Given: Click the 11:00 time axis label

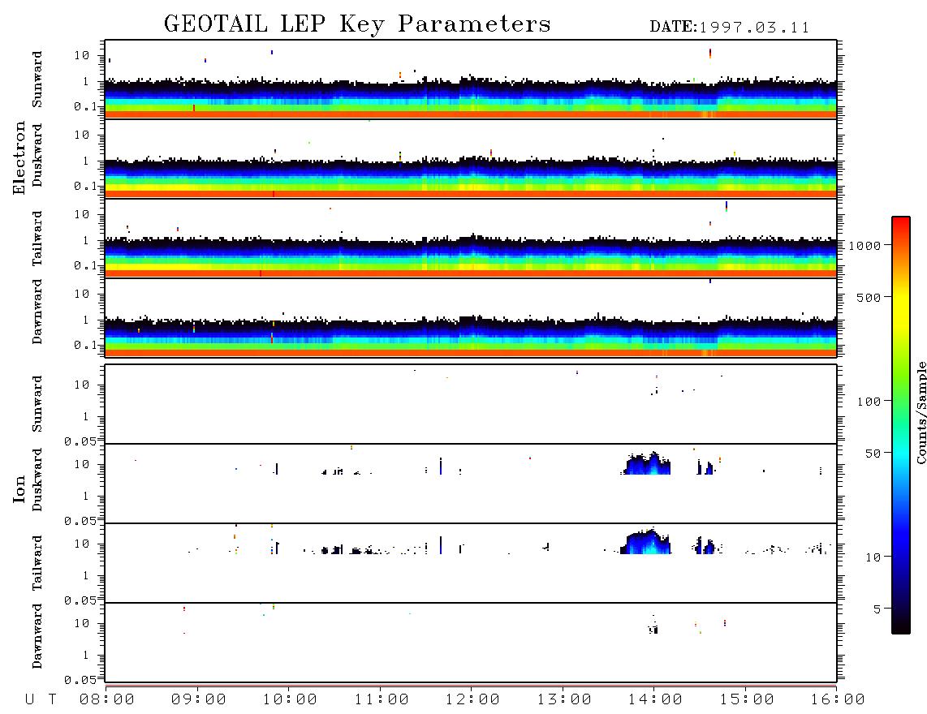Looking at the screenshot, I should (x=382, y=699).
